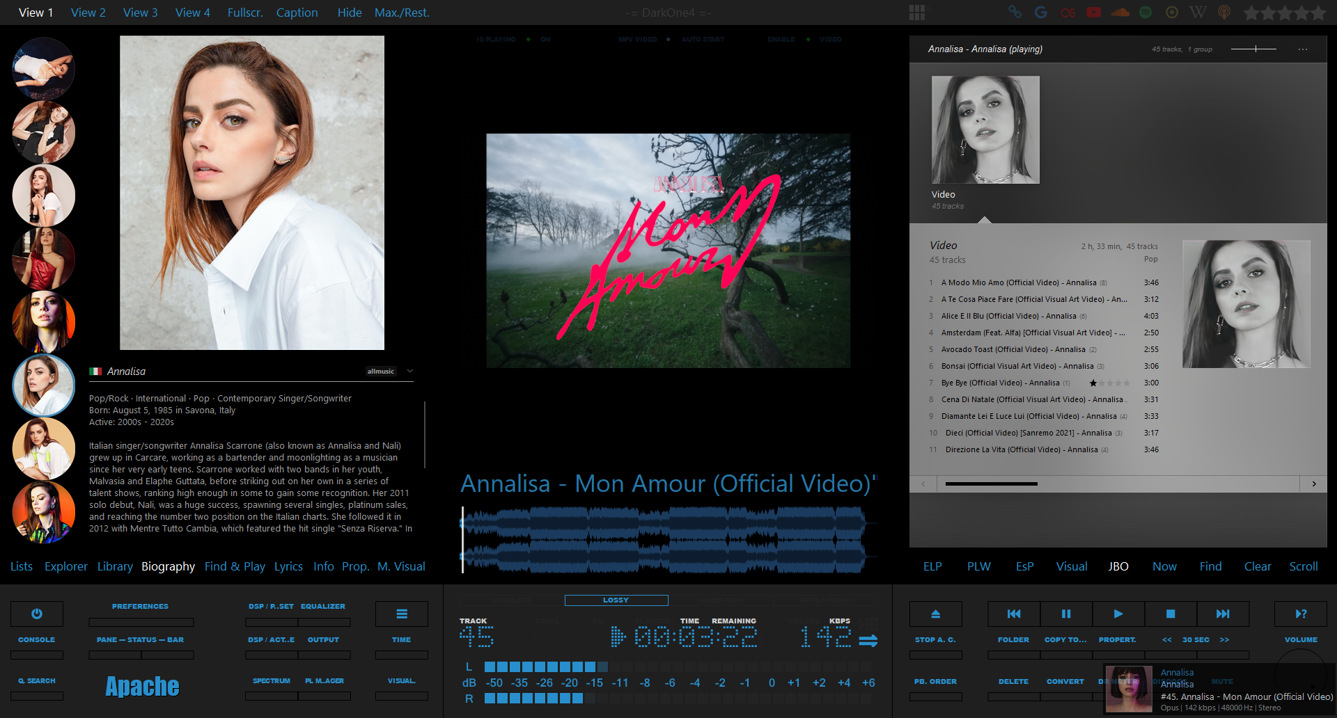Open the SoundCloud icon
1337x718 pixels.
click(1120, 13)
